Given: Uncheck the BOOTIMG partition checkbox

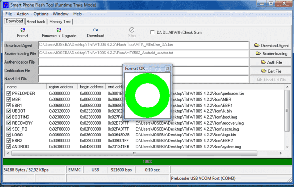Looking at the screenshot, I should tap(9, 117).
